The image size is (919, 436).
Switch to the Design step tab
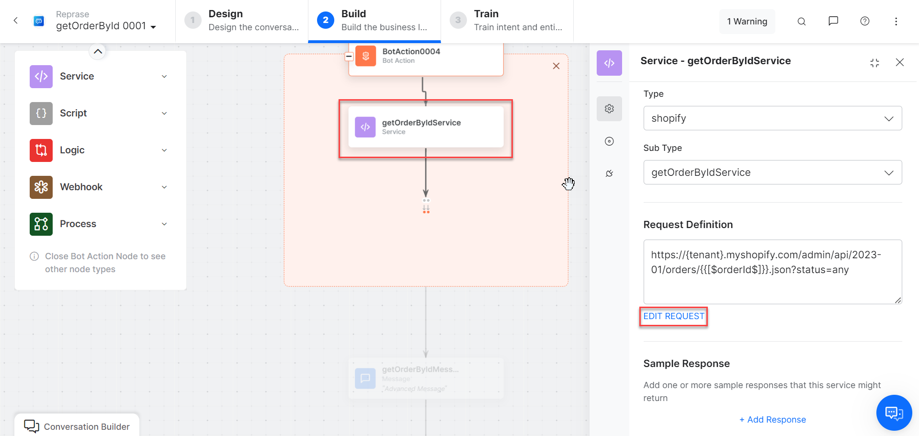click(242, 21)
